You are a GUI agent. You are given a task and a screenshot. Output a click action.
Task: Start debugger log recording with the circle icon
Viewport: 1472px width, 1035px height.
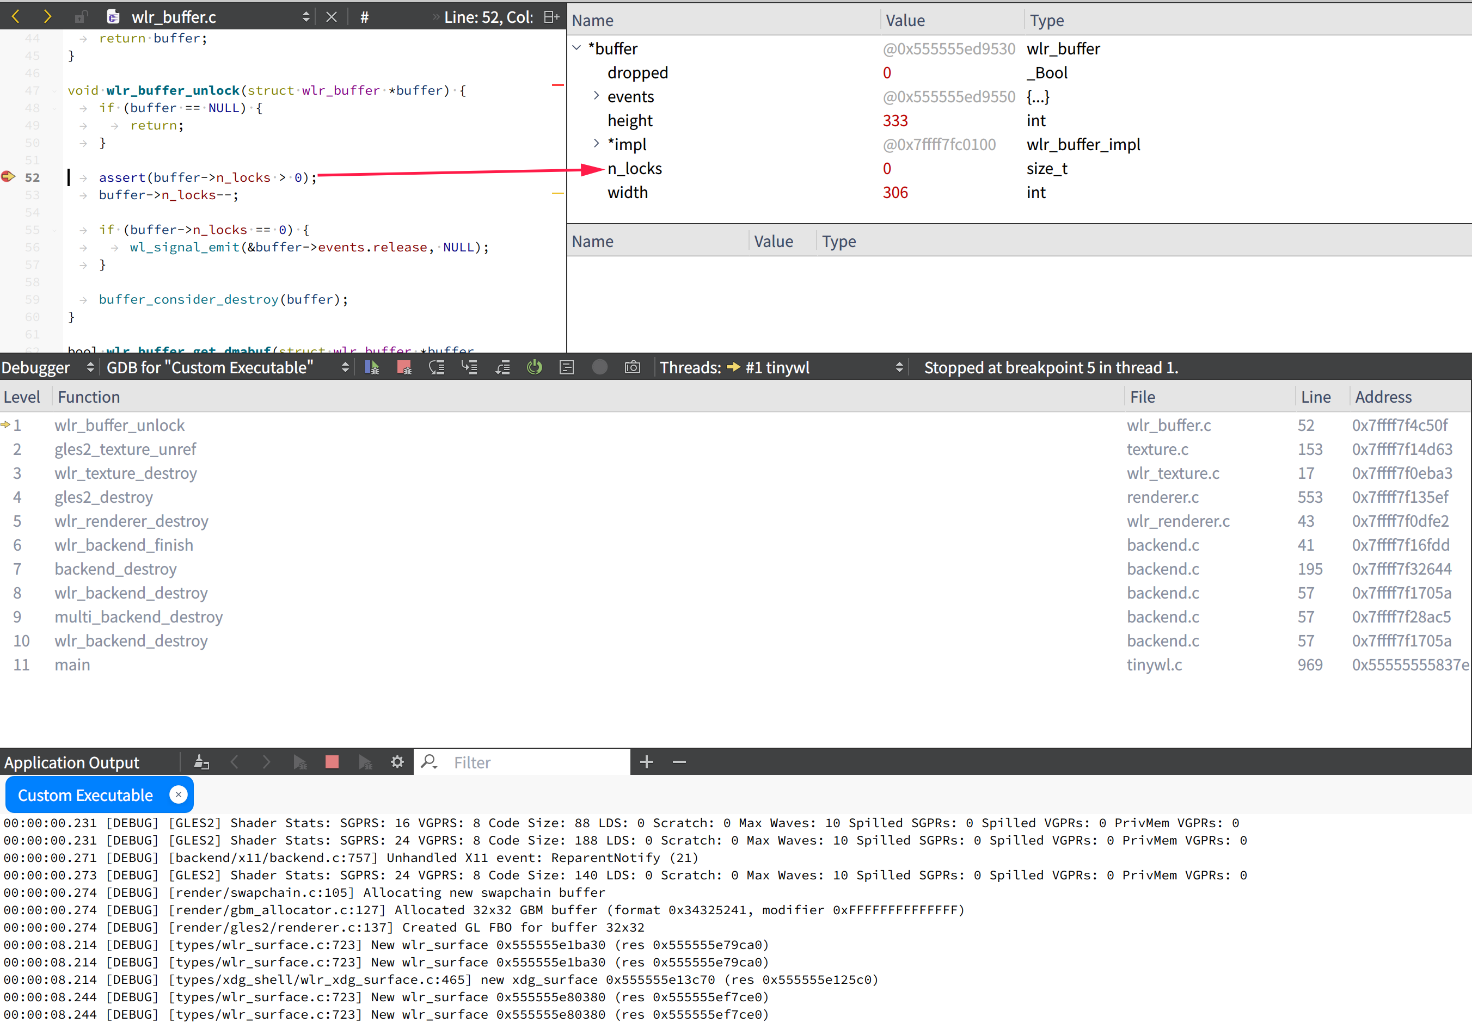click(x=599, y=367)
